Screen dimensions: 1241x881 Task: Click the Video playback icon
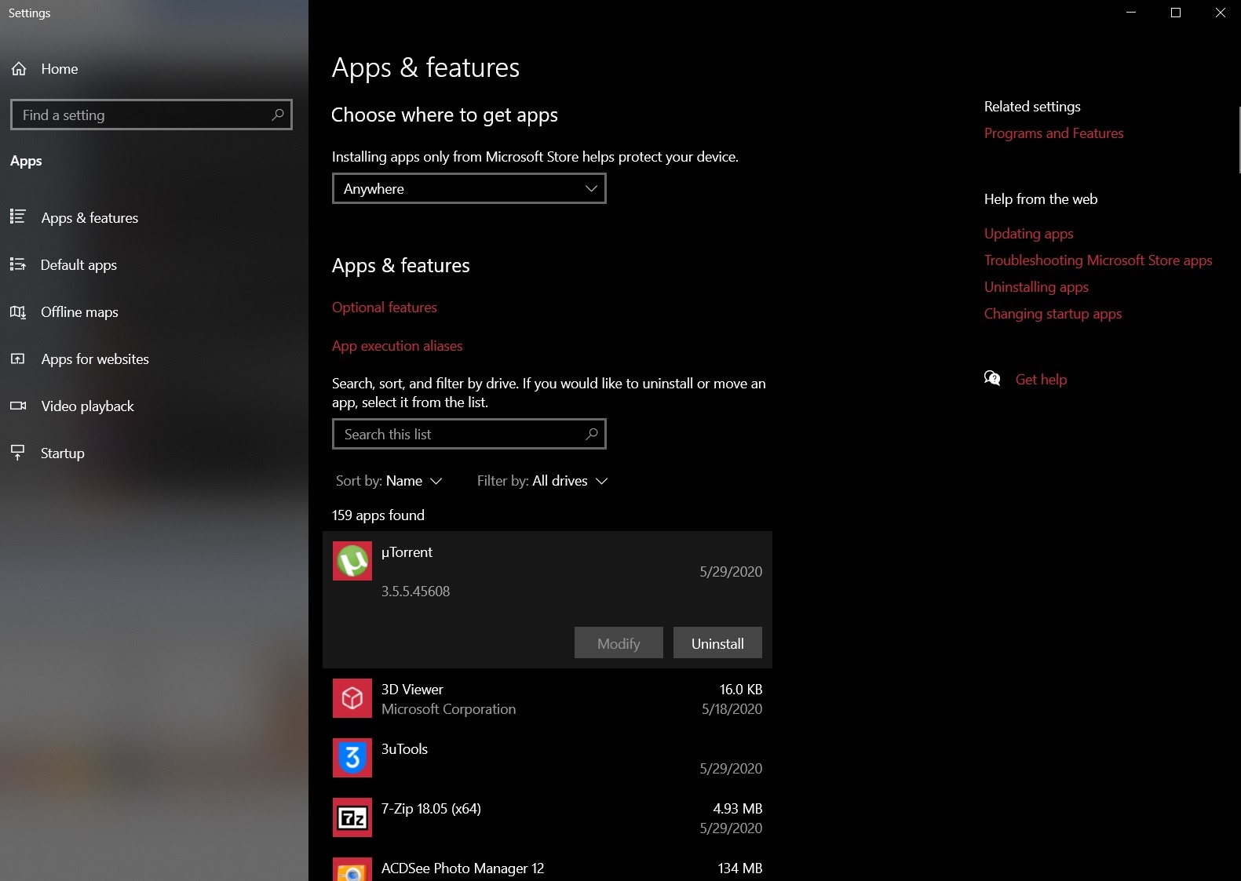pyautogui.click(x=18, y=406)
